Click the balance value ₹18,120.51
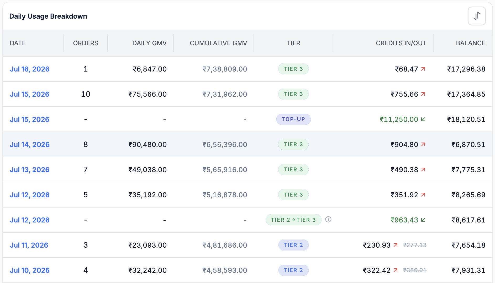This screenshot has height=283, width=495. point(466,119)
